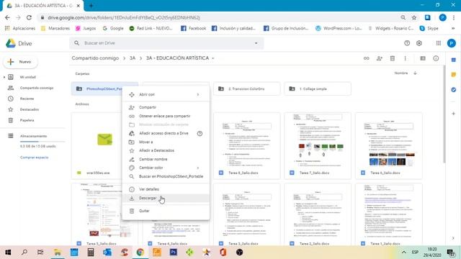Image resolution: width=461 pixels, height=259 pixels.
Task: Select Buscar en PhotoshopCS6ext_Portable
Action: point(166,176)
